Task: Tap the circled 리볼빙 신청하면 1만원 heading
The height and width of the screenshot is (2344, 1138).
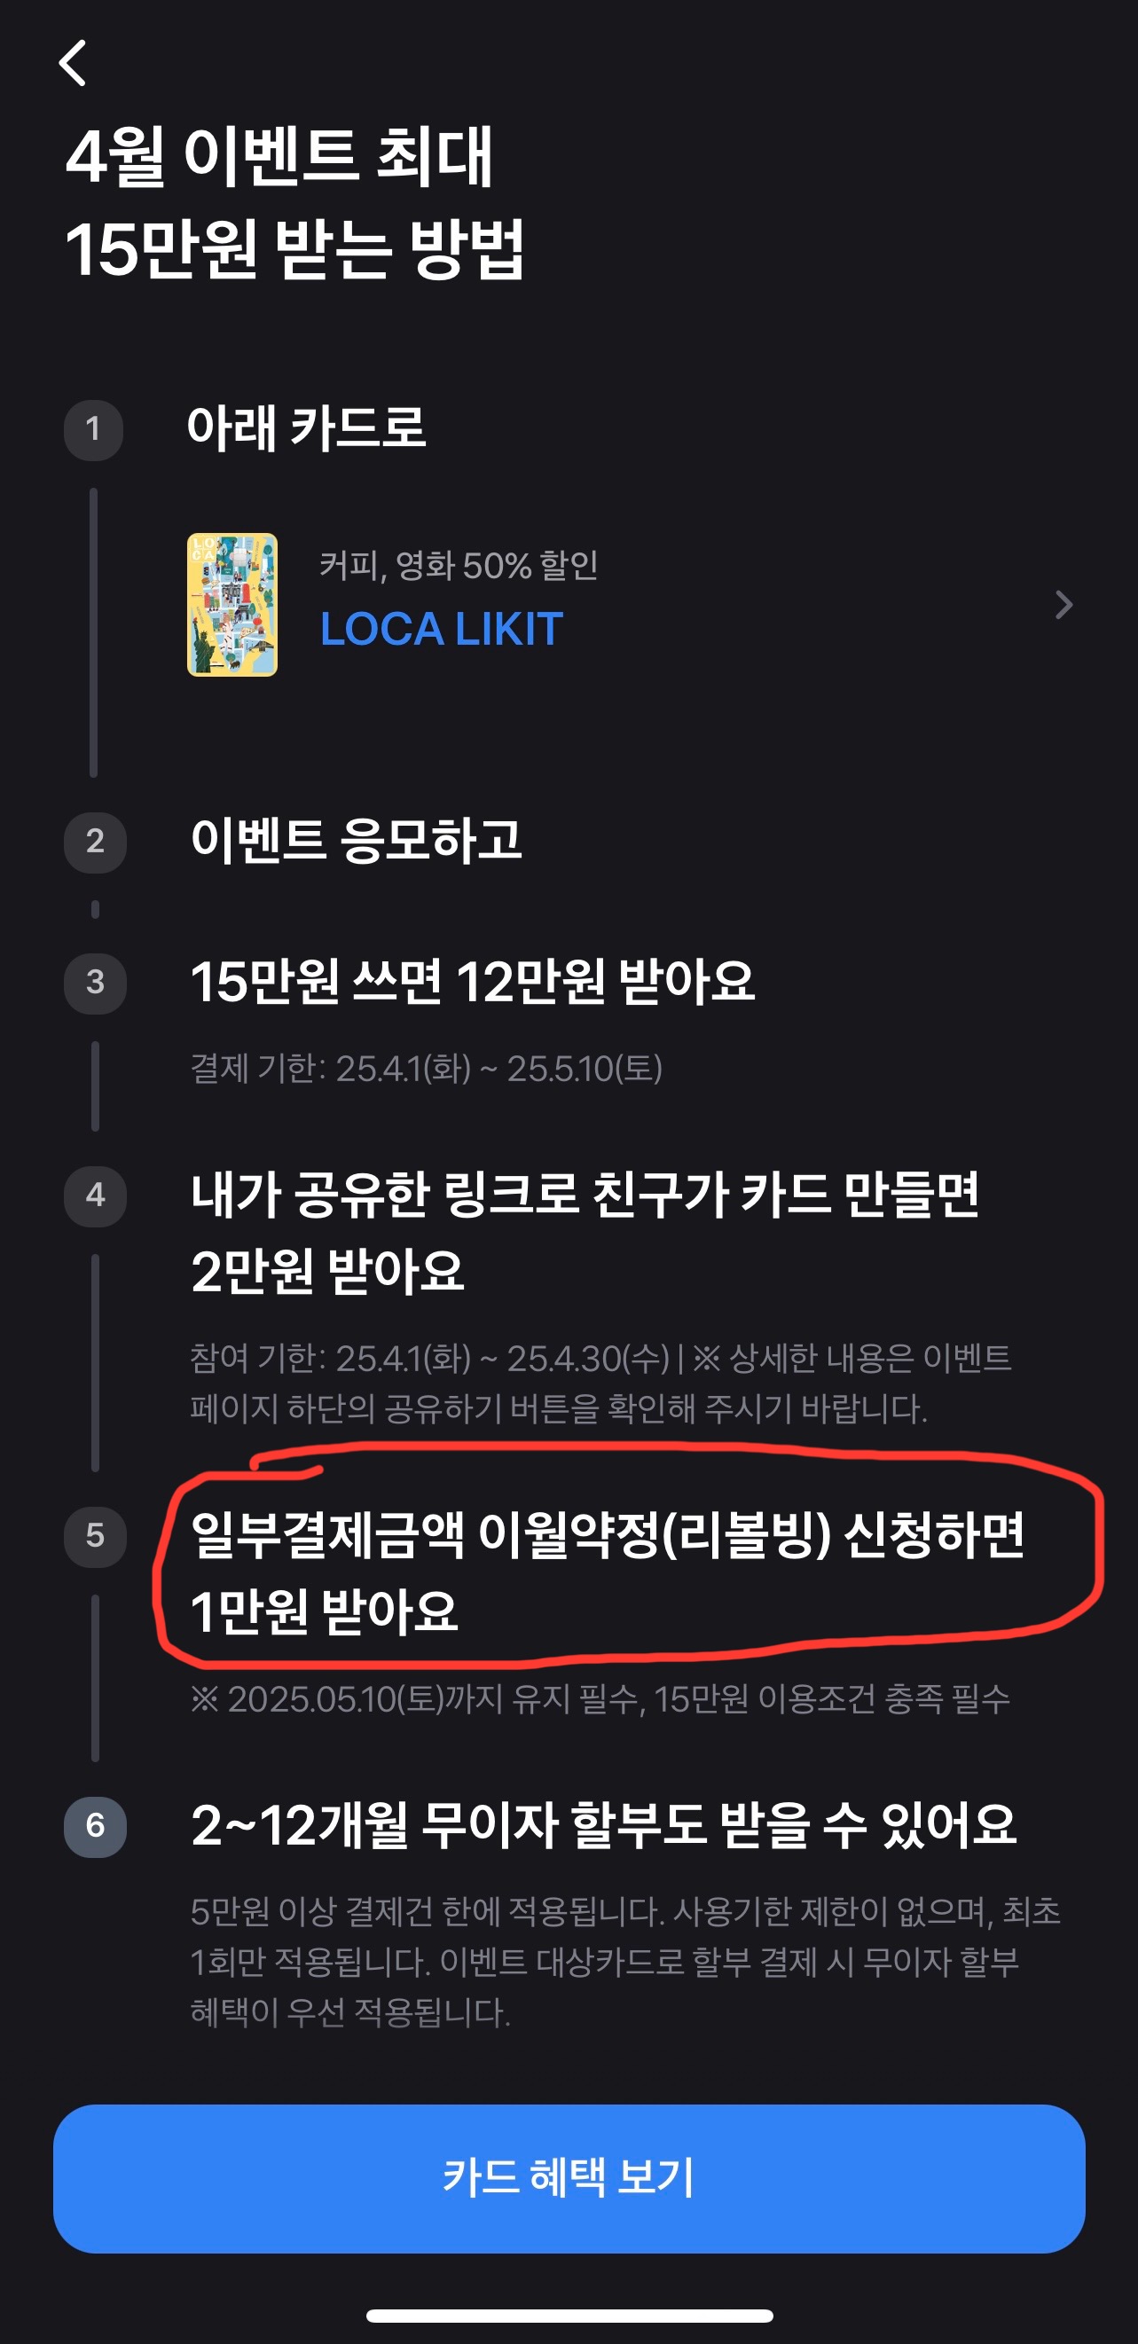Action: [608, 1573]
